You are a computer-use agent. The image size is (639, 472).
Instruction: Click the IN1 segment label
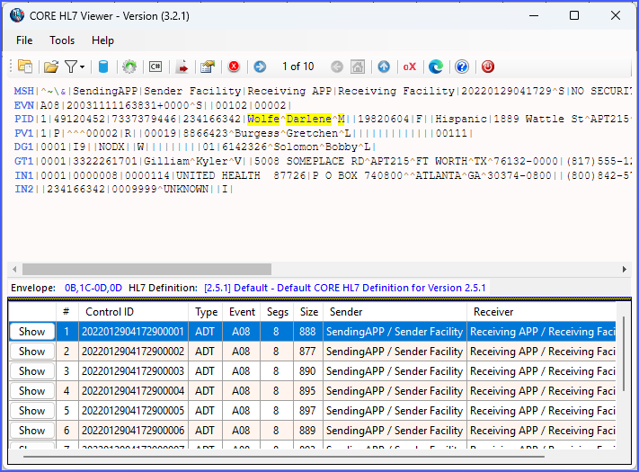pos(23,175)
